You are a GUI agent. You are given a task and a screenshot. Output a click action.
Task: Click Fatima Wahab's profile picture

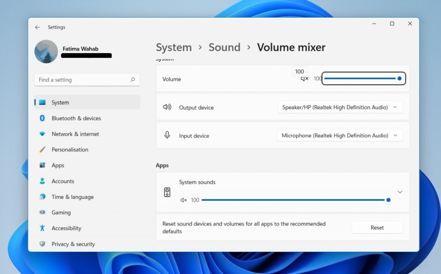point(46,52)
